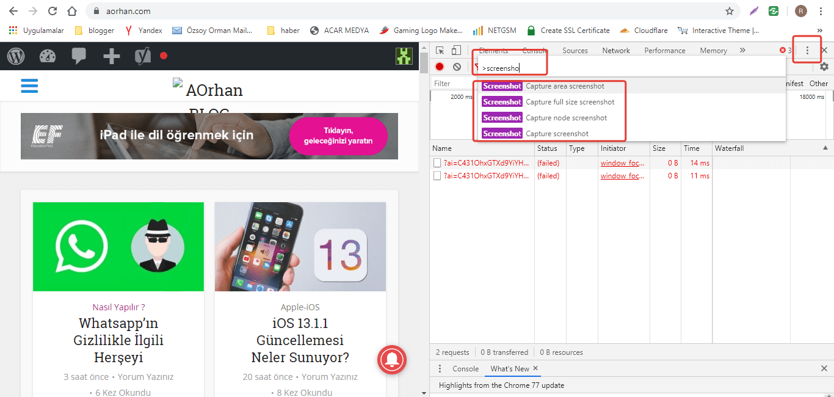The height and width of the screenshot is (397, 834).
Task: Open the dashboard gauge icon in admin bar
Action: coord(48,56)
